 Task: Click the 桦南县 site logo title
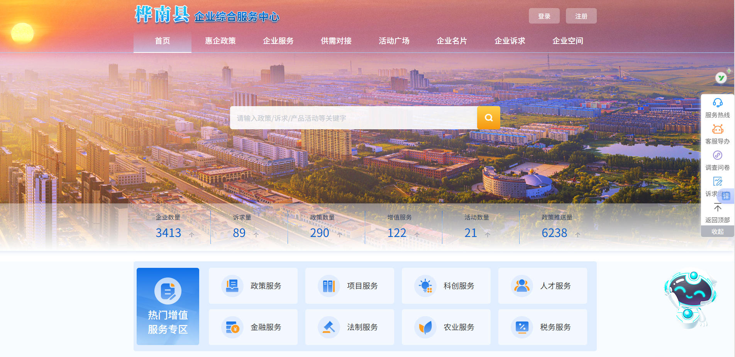coord(162,15)
